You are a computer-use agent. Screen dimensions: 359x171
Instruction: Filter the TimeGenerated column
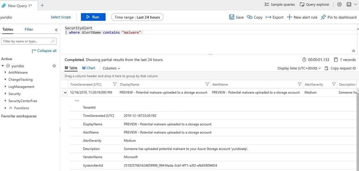pos(115,84)
